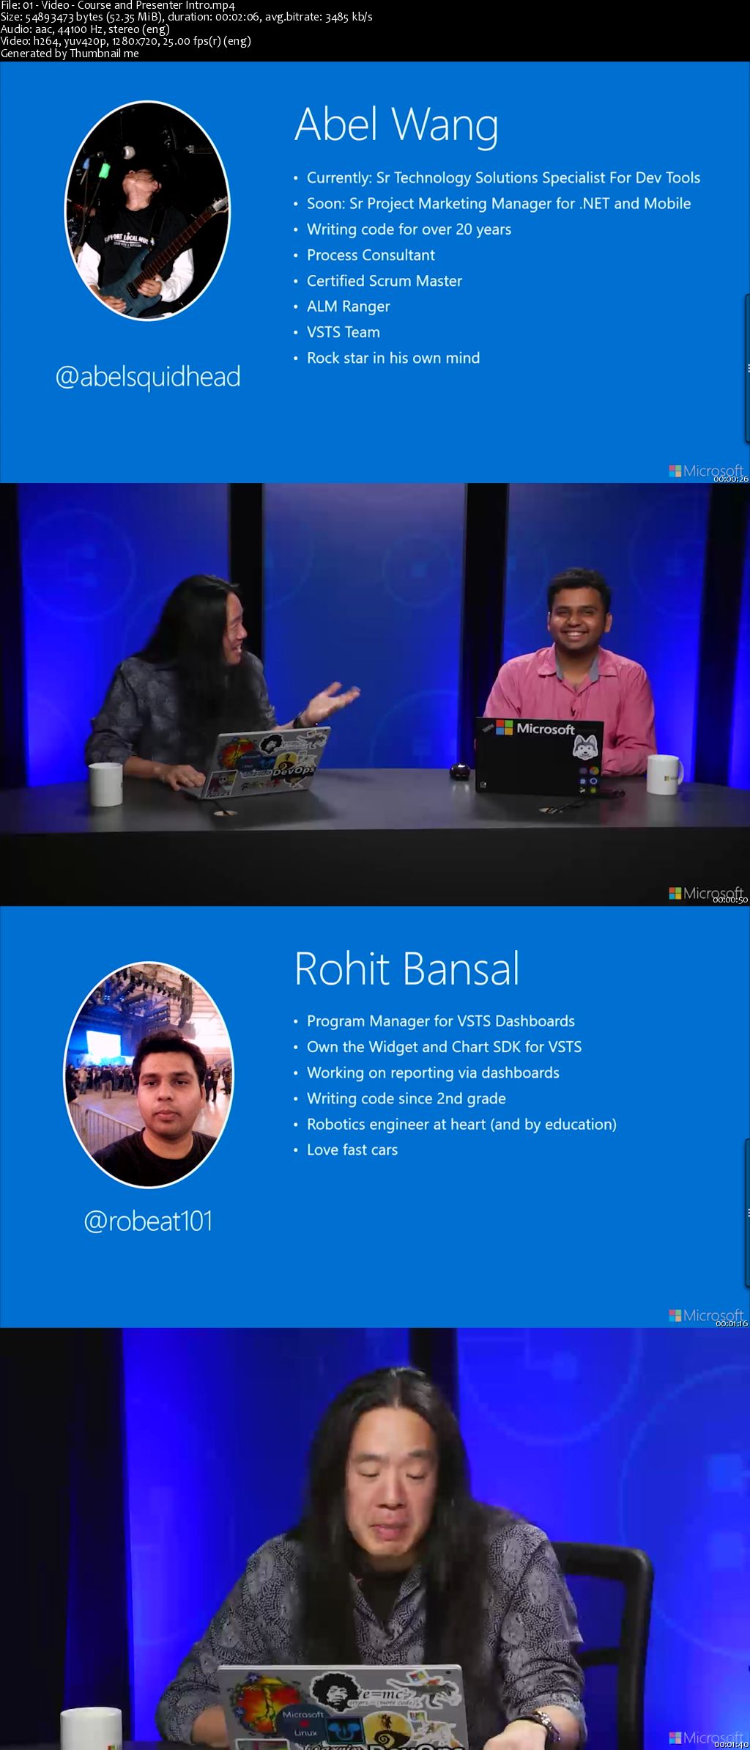Click the husky sticker on the black laptop
Viewport: 750px width, 1750px height.
(x=586, y=749)
